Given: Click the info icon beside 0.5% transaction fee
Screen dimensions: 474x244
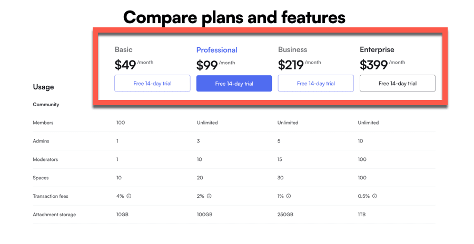Looking at the screenshot, I should tap(374, 196).
